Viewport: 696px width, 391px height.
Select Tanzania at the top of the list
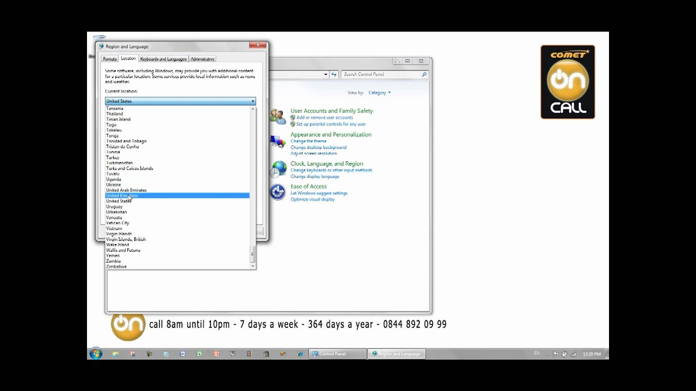click(x=177, y=109)
